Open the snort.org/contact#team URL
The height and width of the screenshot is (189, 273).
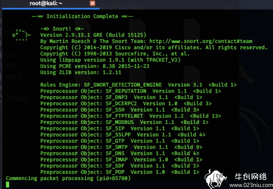tap(201, 41)
